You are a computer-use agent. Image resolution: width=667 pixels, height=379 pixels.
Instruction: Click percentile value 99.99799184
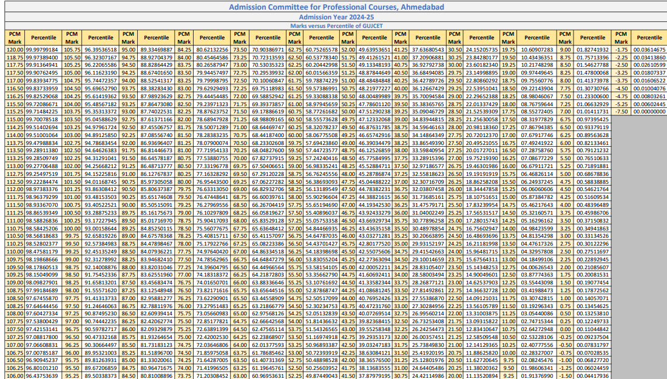click(x=43, y=50)
